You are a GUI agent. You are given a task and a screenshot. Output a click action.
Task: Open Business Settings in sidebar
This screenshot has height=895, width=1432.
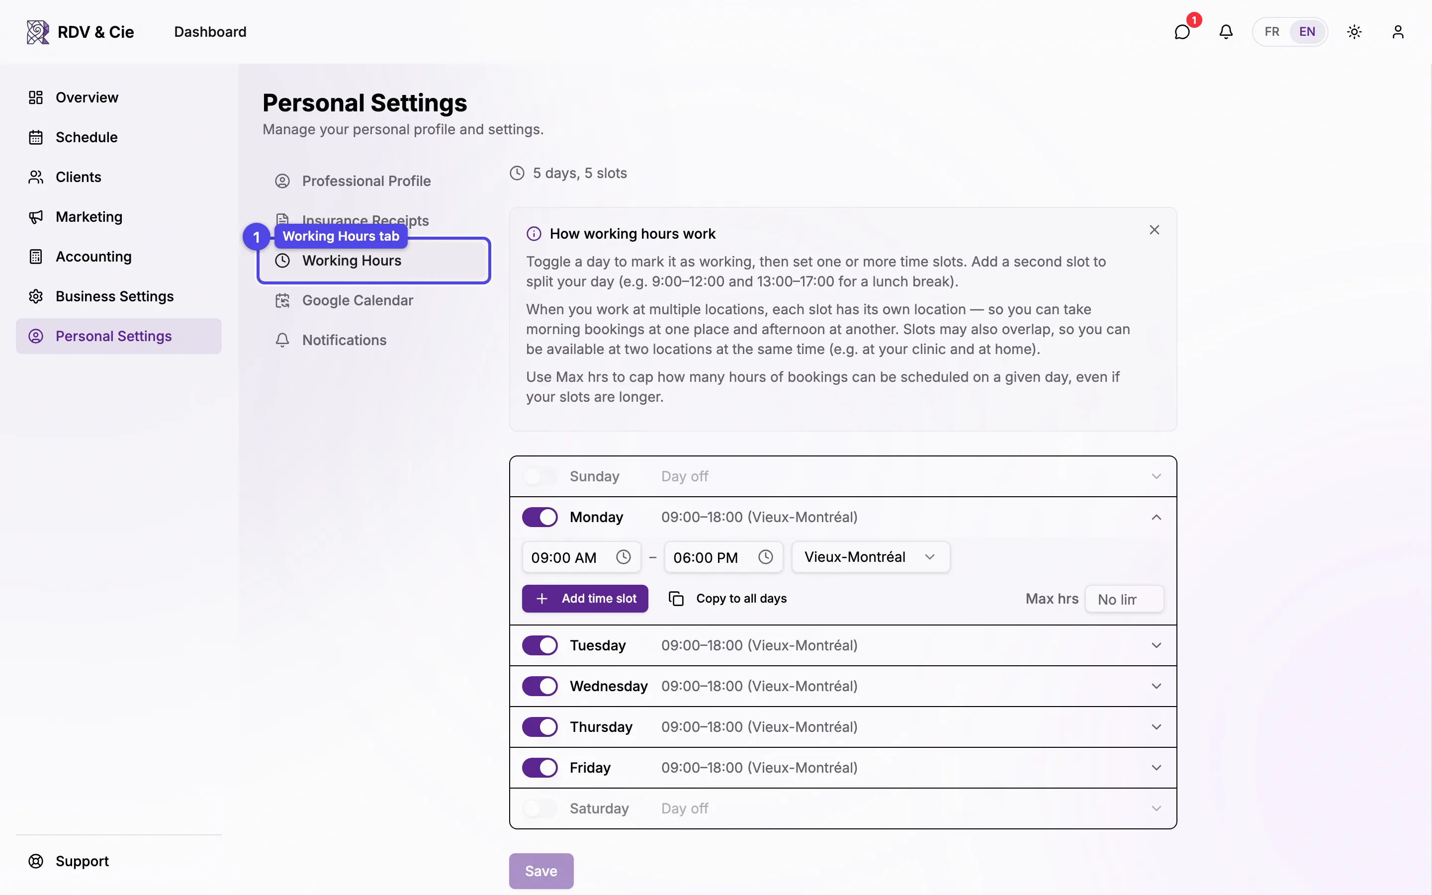(x=118, y=296)
